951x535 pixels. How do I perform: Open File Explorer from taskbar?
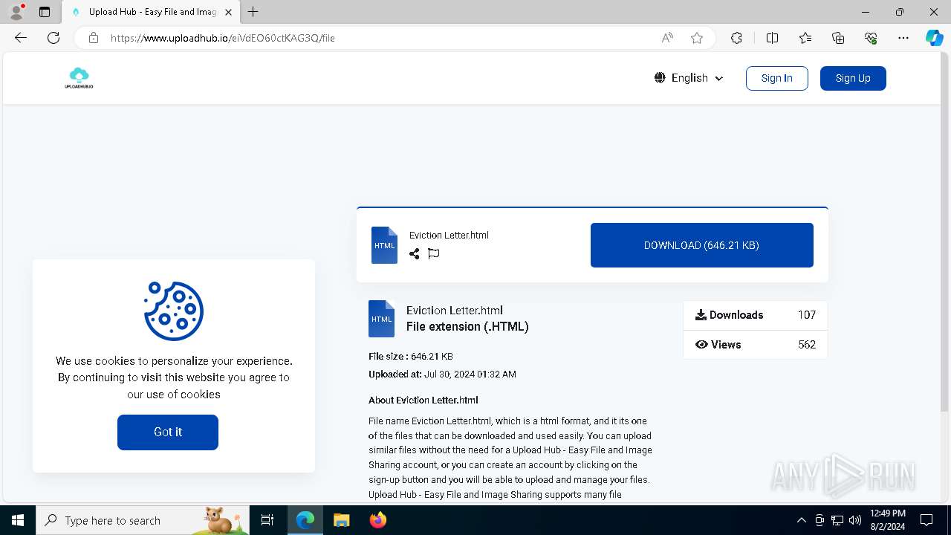341,520
